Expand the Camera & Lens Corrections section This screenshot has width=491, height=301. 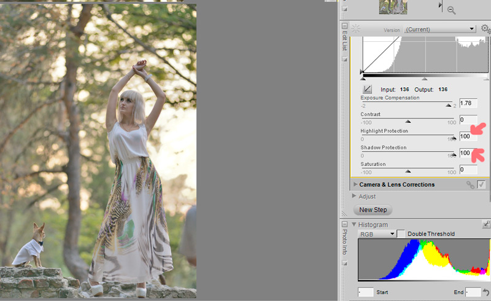pos(355,184)
